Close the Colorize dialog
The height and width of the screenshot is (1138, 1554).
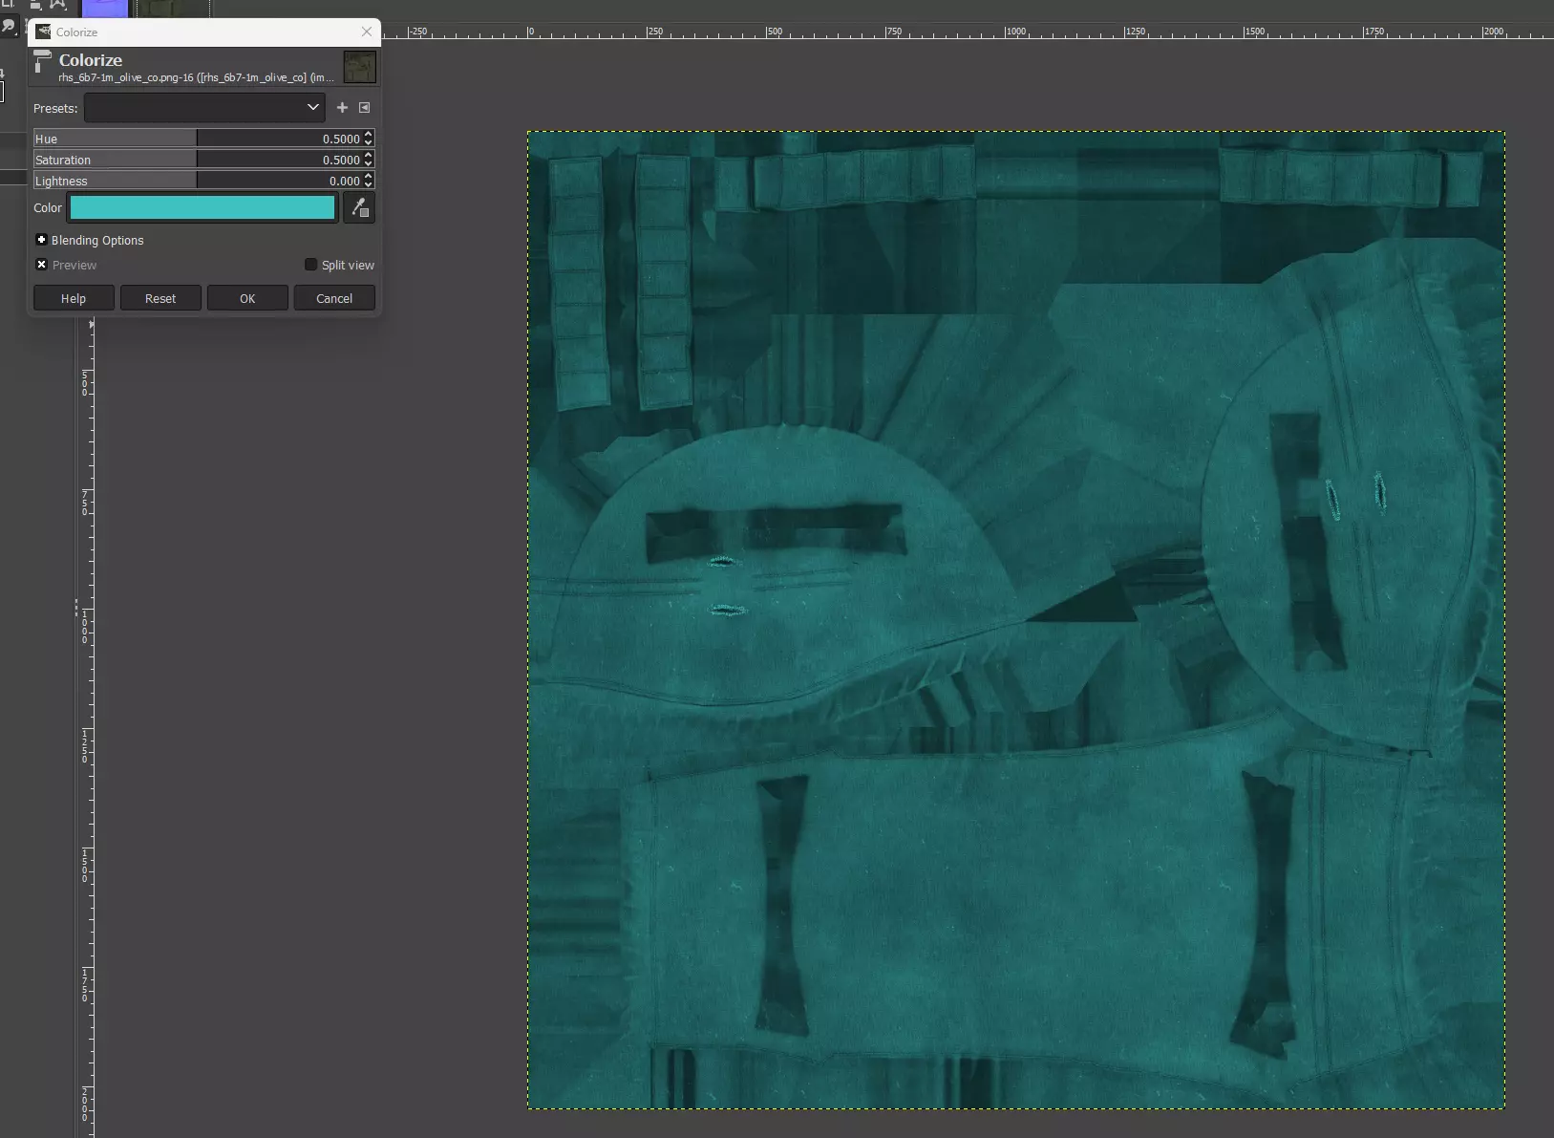click(x=366, y=32)
